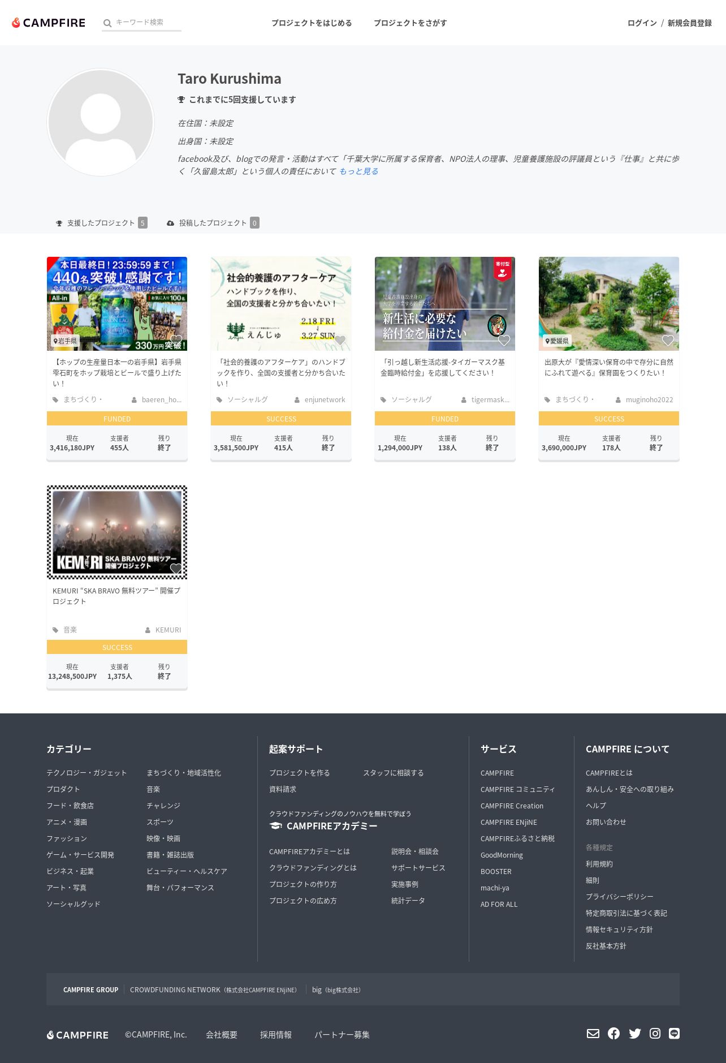This screenshot has width=726, height=1063.
Task: Open the Instagram icon in footer
Action: tap(655, 1034)
